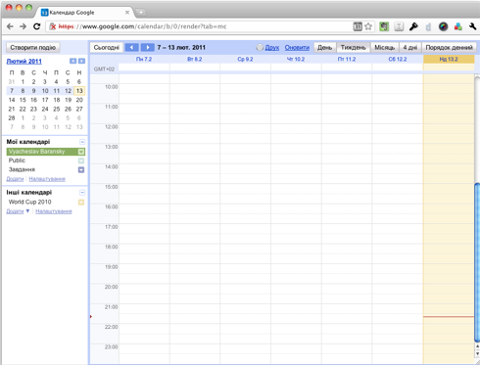Open Public calendar options dropdown

81,160
